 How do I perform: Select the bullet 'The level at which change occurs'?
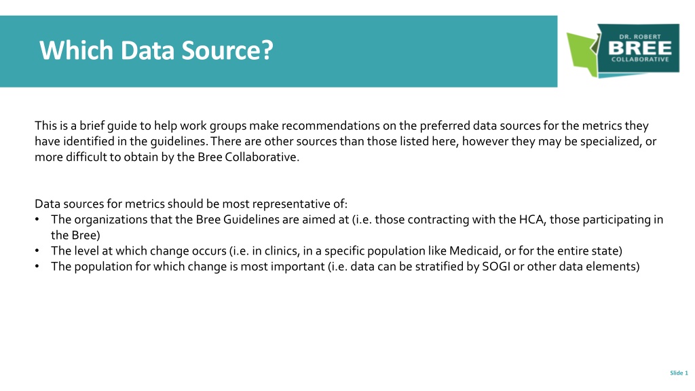(x=337, y=251)
